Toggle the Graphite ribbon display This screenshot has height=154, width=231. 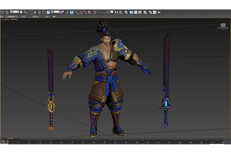coord(131,12)
